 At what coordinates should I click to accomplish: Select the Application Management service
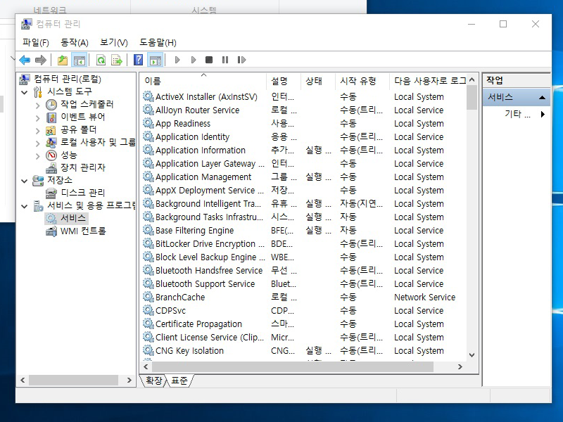[x=203, y=177]
